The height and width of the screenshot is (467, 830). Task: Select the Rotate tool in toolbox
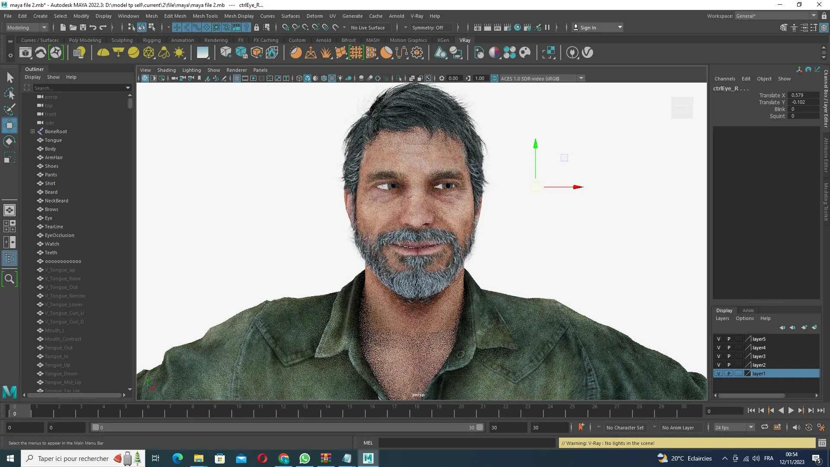pos(10,142)
